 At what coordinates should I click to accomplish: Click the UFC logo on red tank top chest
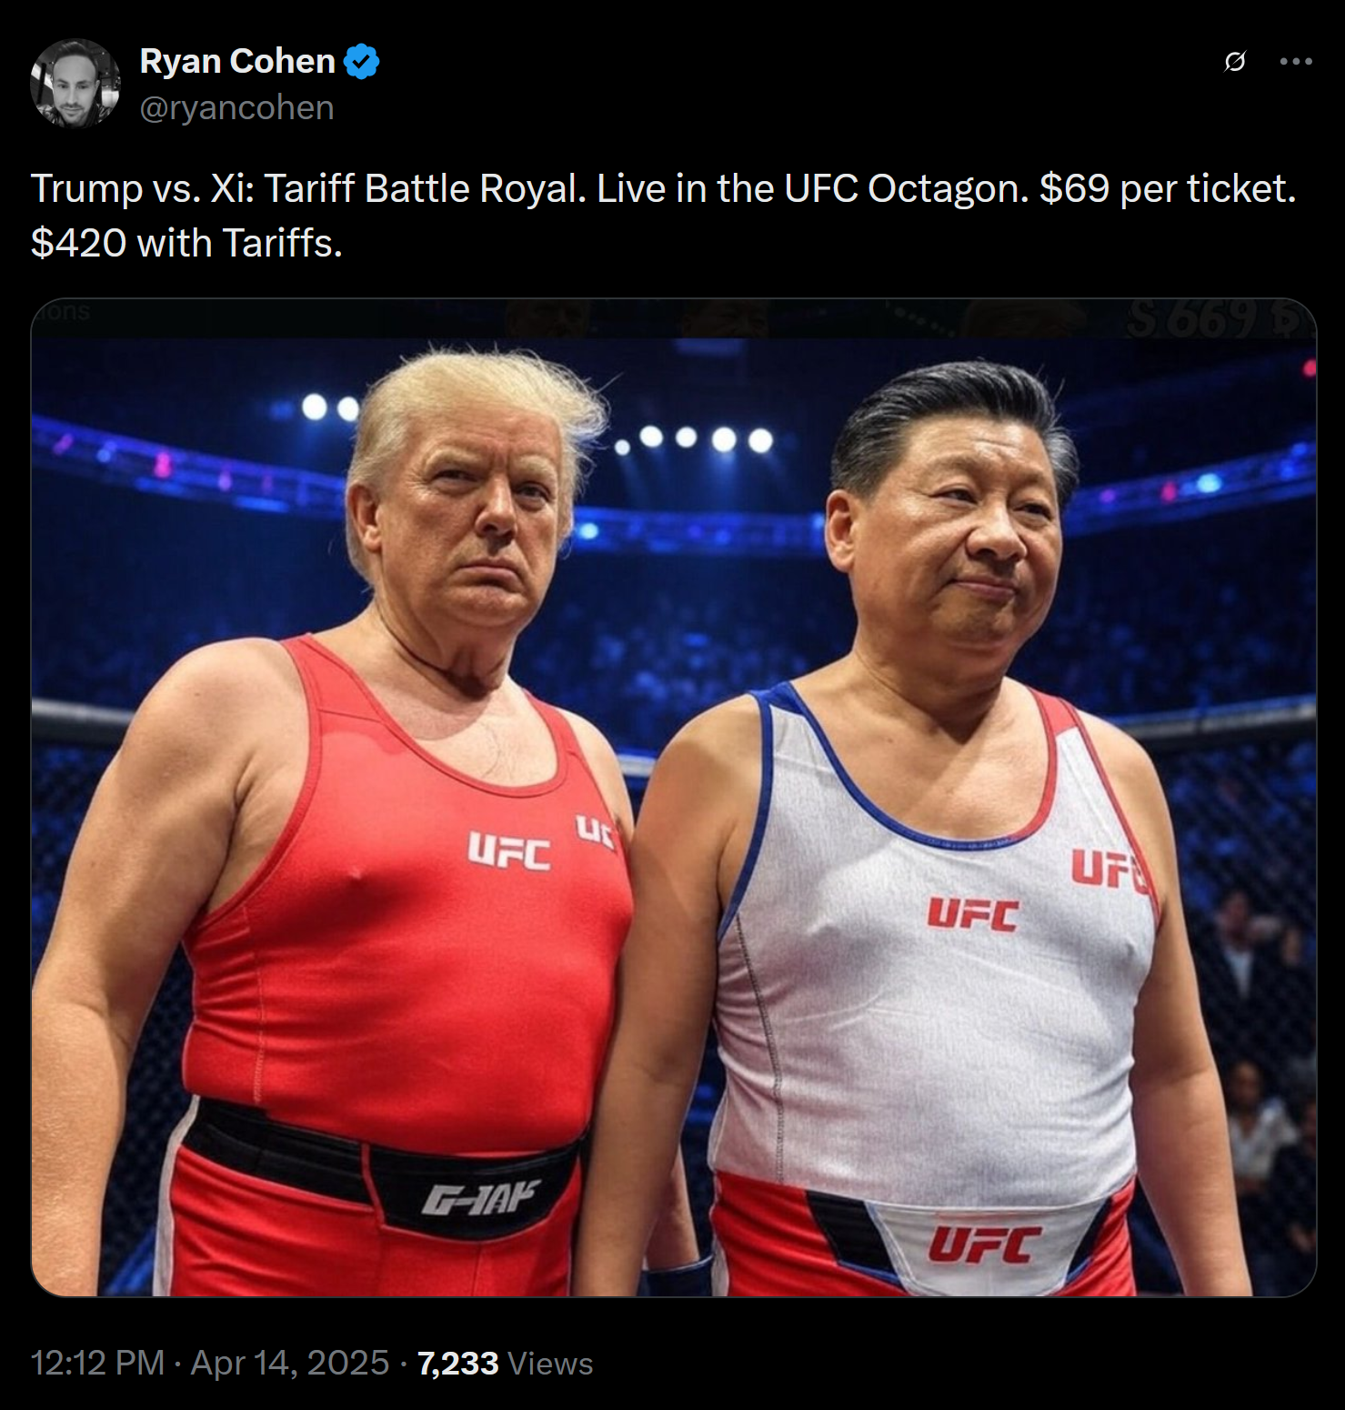pos(509,851)
